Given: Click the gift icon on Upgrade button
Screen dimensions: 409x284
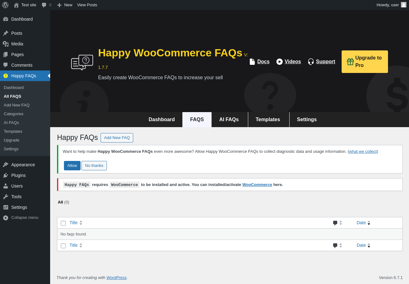Looking at the screenshot, I should (350, 62).
